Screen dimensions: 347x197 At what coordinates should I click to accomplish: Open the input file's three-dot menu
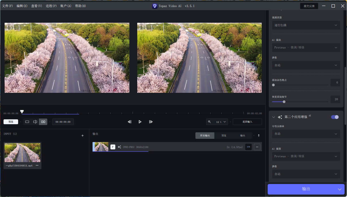[x=37, y=165]
